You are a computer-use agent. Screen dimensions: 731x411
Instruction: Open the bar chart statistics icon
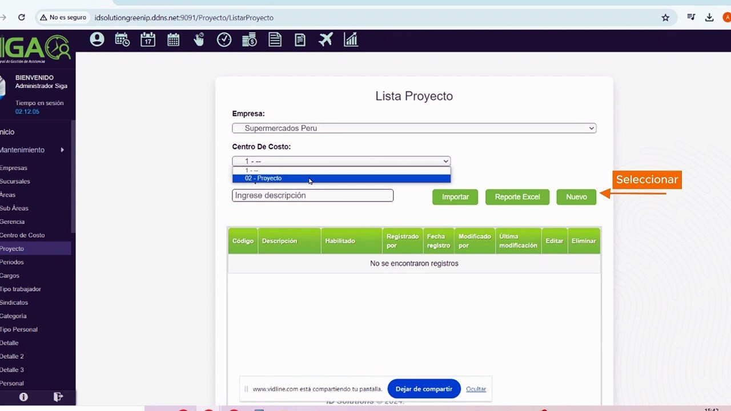coord(350,39)
